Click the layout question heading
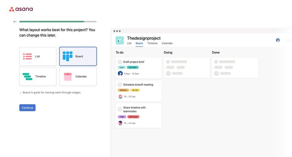292x157 pixels. (57, 32)
